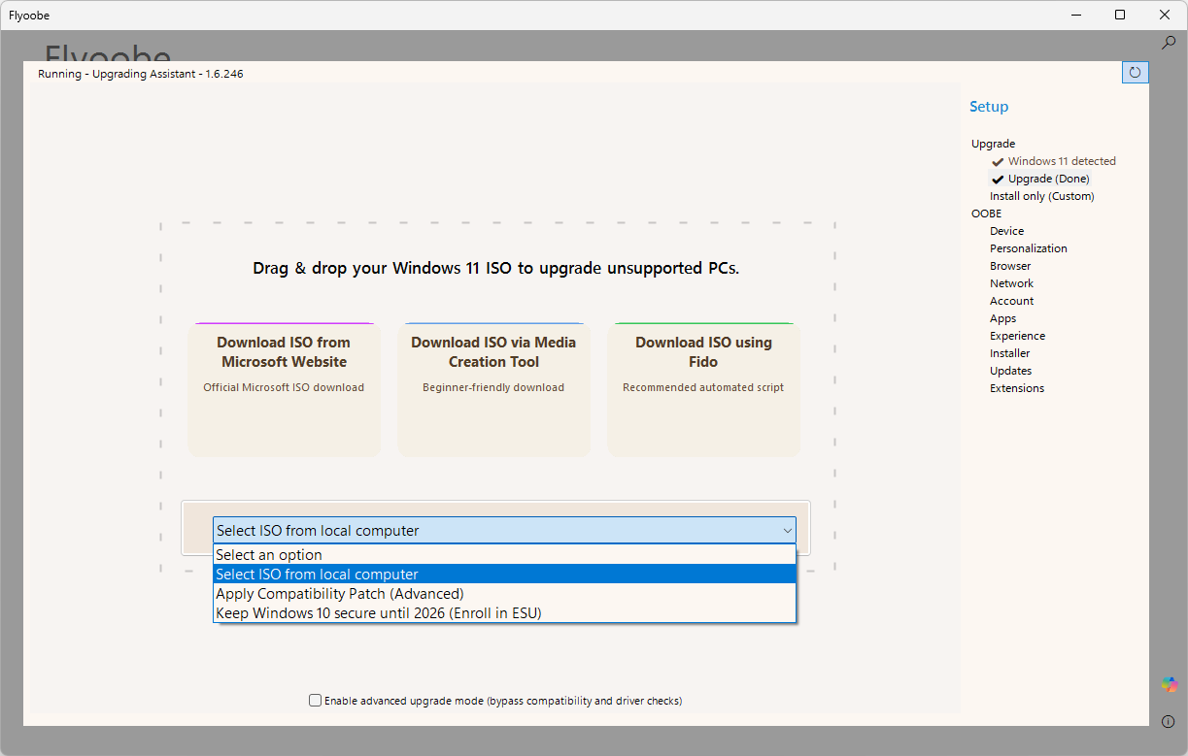The image size is (1188, 756).
Task: Click Download ISO via Media Creation Tool
Action: pyautogui.click(x=493, y=389)
